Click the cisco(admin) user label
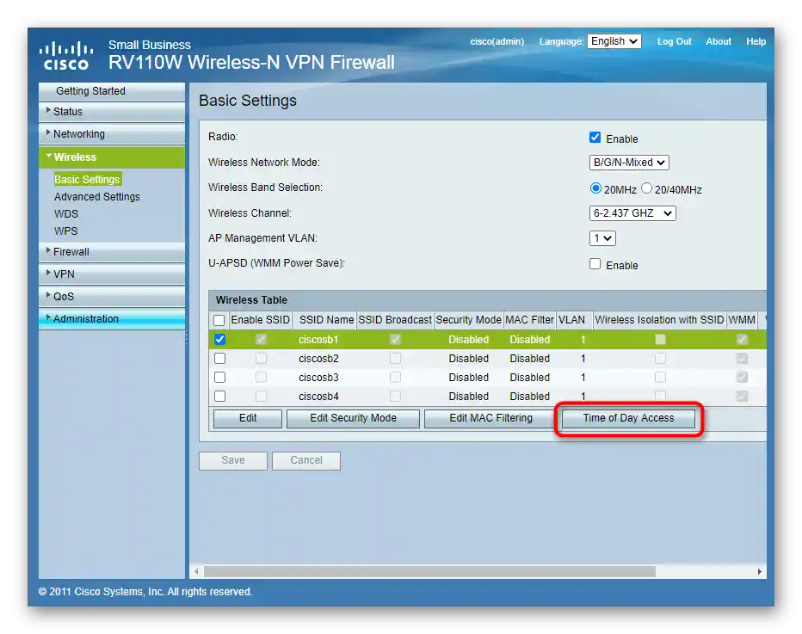 (x=497, y=41)
